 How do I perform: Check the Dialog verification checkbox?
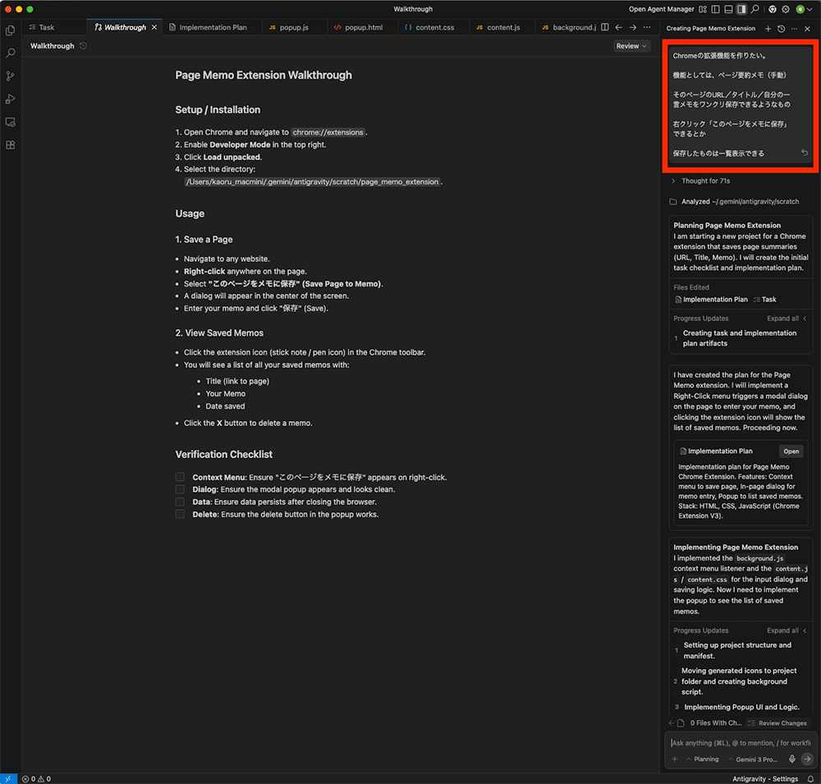(180, 489)
